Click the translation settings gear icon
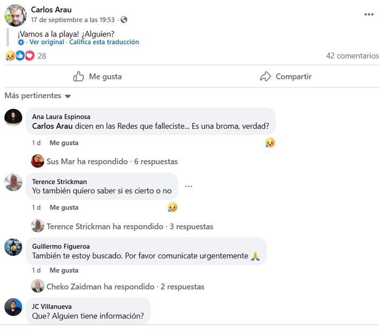Viewport: 379px width, 331px height. [21, 42]
